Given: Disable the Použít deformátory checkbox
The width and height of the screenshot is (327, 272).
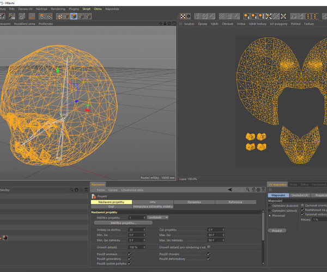Looking at the screenshot, I should tap(209, 259).
